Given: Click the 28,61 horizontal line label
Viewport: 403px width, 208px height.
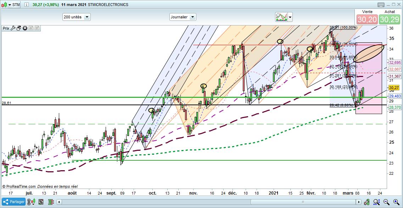Looking at the screenshot, I should click(7, 103).
